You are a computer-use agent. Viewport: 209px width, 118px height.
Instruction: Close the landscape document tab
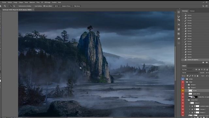[33, 10]
